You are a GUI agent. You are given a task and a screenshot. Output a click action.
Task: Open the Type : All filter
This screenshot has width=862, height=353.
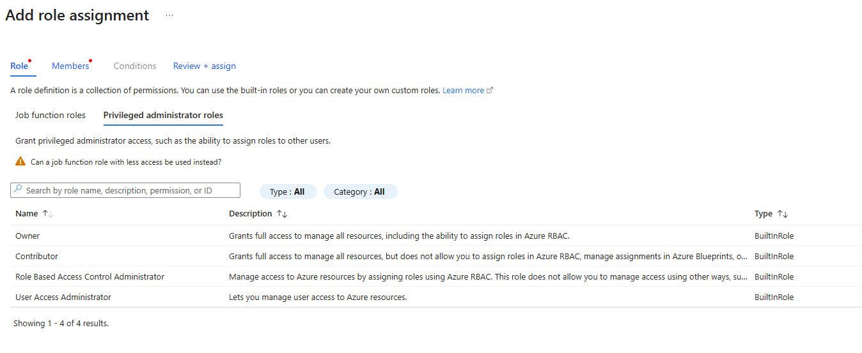(287, 192)
